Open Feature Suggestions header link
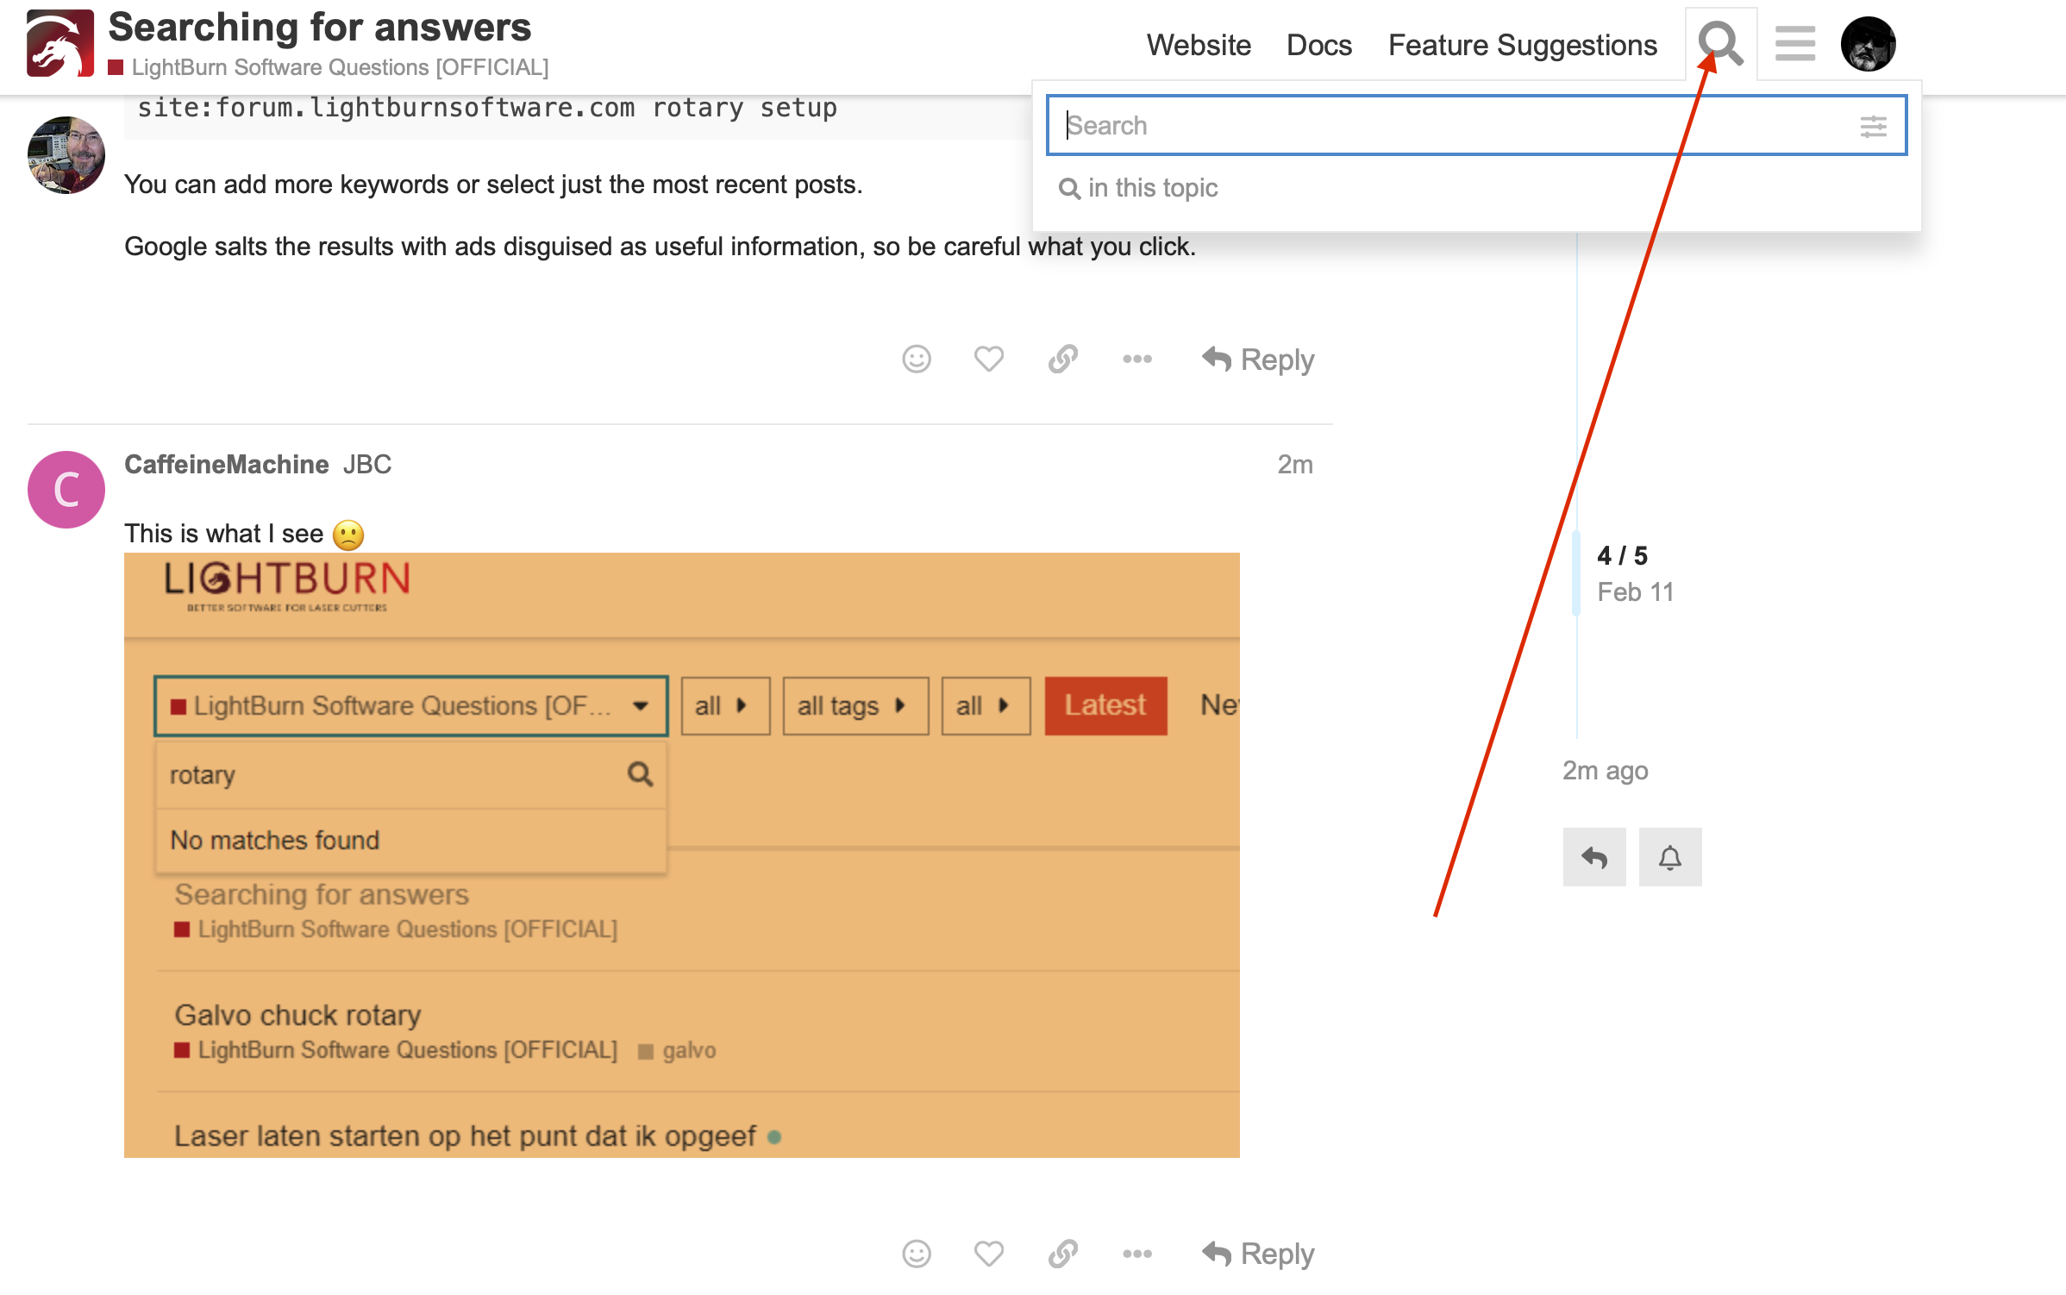This screenshot has height=1295, width=2066. [1523, 45]
